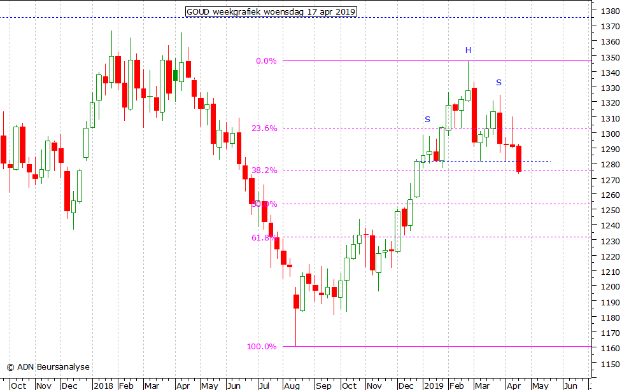Click the Dec label before 2019
Screen dimensions: 622x390
point(406,386)
